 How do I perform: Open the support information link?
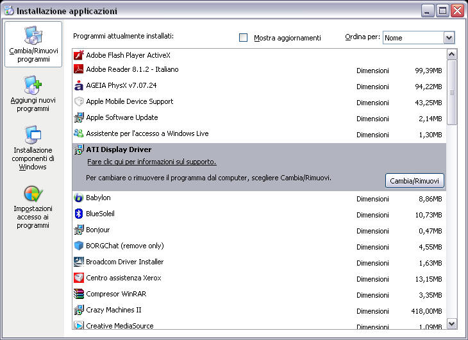pyautogui.click(x=152, y=162)
